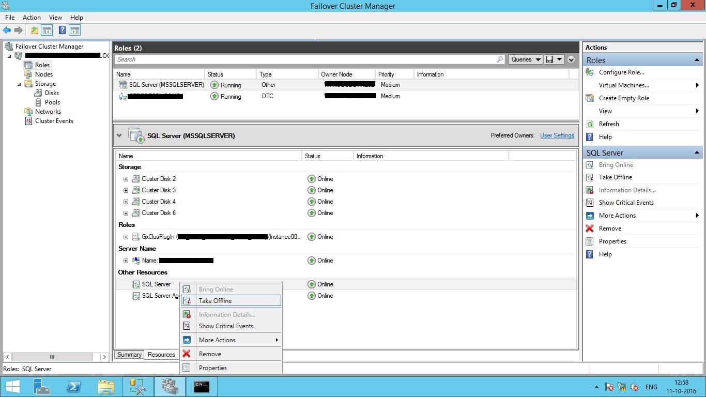Switch to the Summary tab

129,355
